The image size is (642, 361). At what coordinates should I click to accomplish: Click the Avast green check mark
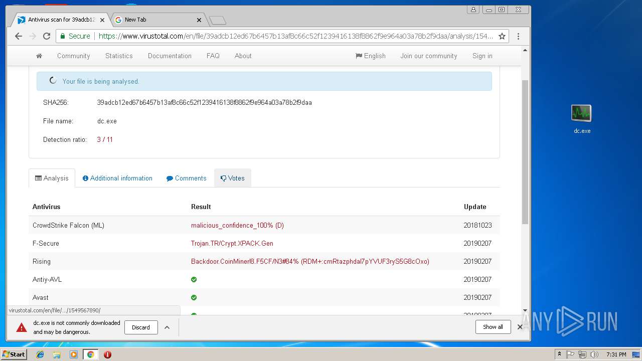pyautogui.click(x=194, y=297)
